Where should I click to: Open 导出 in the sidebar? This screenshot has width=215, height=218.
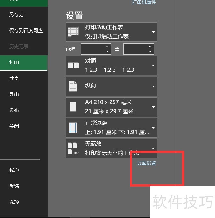[x=24, y=94]
